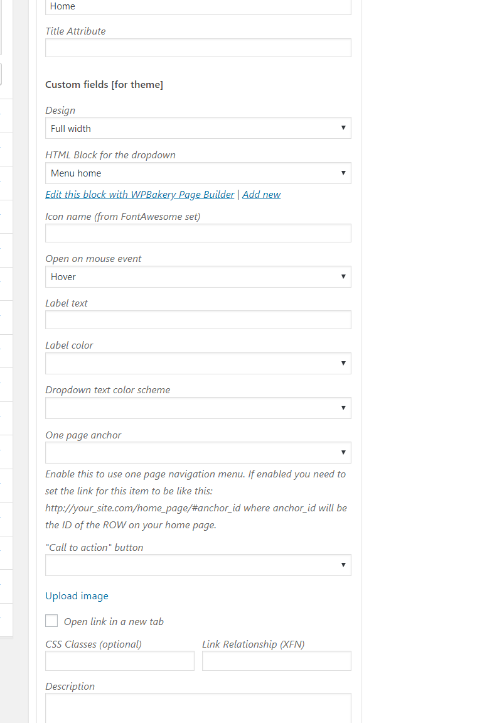The height and width of the screenshot is (723, 487).
Task: Focus the Link Relationship (XFN) field
Action: pos(276,661)
